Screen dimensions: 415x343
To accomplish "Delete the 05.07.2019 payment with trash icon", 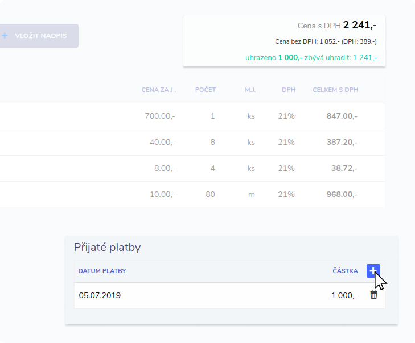I will point(373,294).
